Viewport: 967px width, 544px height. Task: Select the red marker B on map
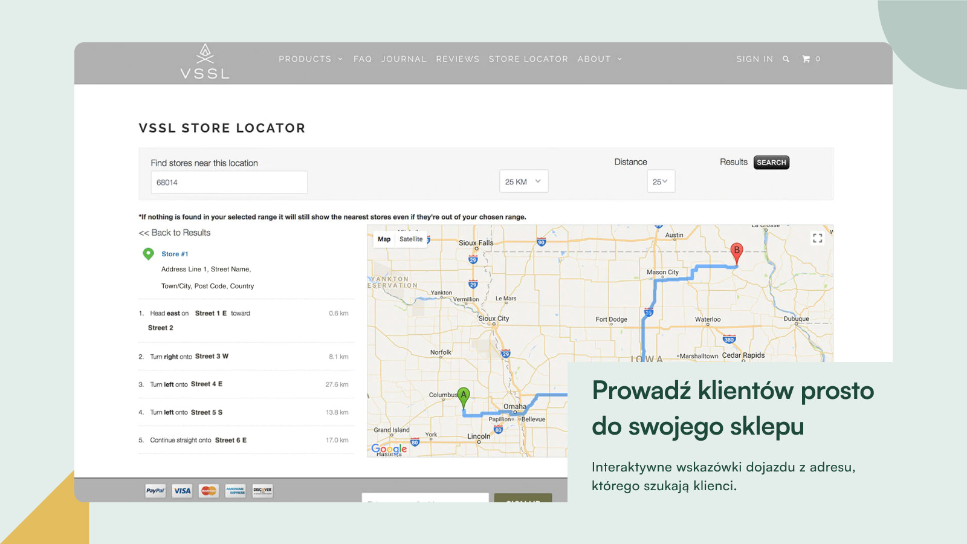pyautogui.click(x=736, y=254)
